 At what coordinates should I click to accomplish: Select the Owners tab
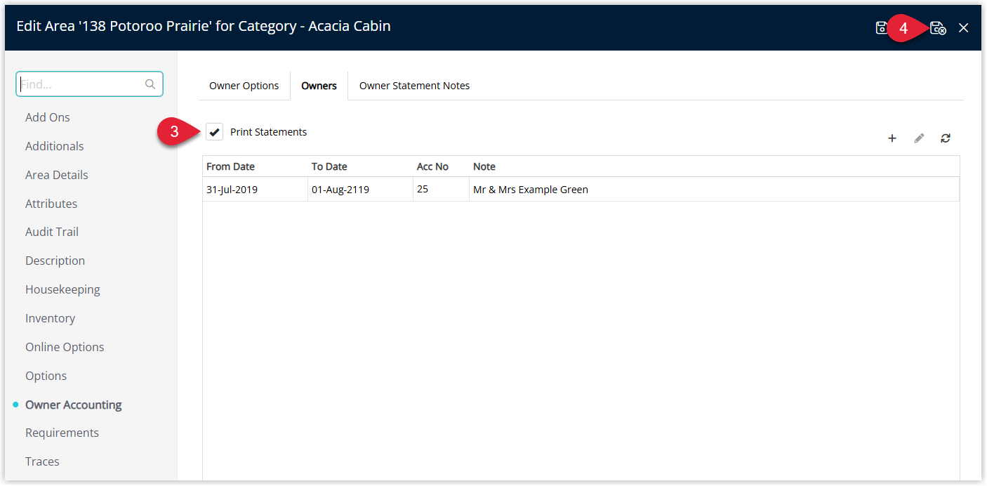pyautogui.click(x=319, y=86)
